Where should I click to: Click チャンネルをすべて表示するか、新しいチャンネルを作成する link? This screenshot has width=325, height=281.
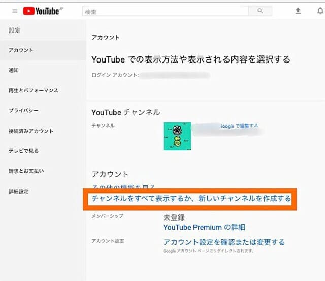click(x=191, y=199)
